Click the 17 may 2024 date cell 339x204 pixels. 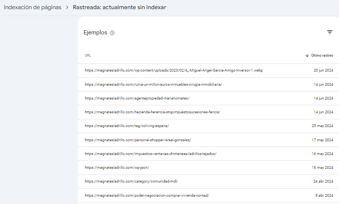point(323,140)
